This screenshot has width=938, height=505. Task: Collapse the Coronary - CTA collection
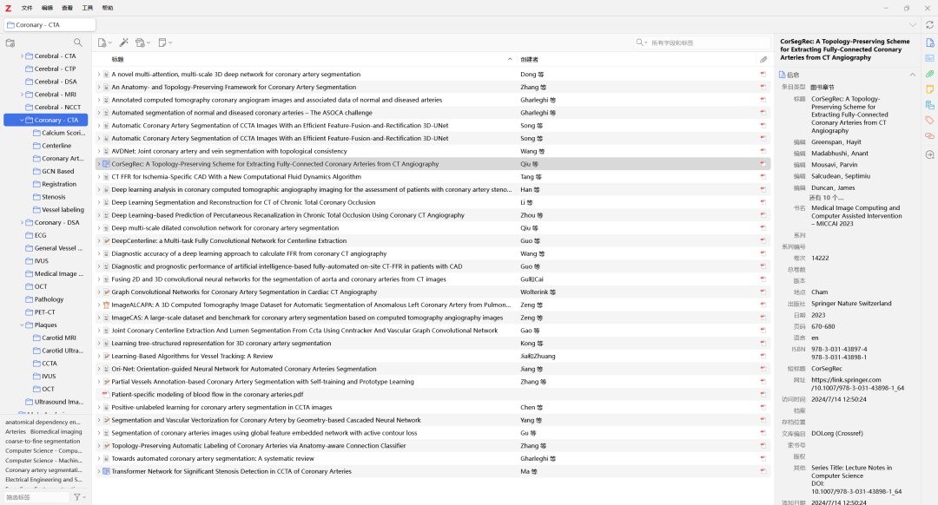coord(22,120)
